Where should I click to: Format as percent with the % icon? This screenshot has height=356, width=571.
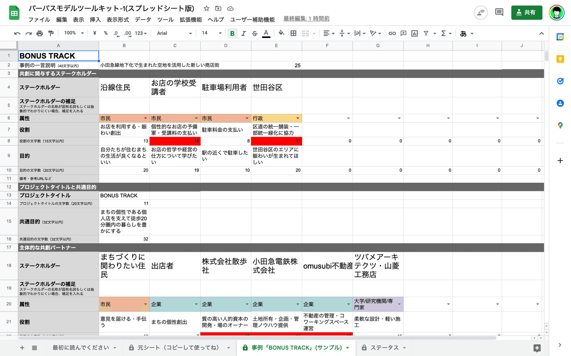coord(106,33)
